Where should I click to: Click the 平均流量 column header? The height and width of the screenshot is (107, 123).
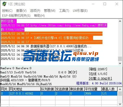[93, 89]
